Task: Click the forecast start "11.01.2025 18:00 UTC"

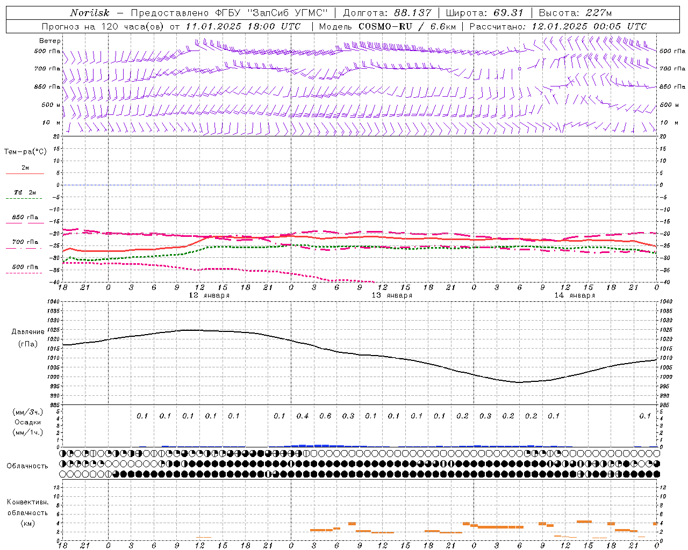Action: pyautogui.click(x=243, y=26)
